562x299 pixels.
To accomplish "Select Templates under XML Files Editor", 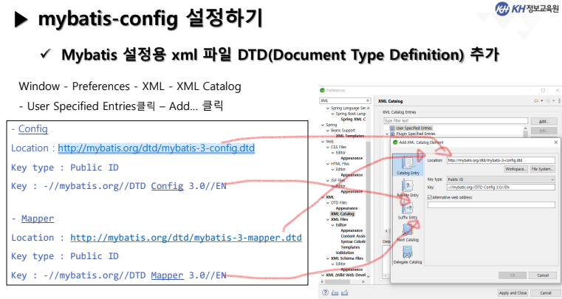I will (x=350, y=247).
